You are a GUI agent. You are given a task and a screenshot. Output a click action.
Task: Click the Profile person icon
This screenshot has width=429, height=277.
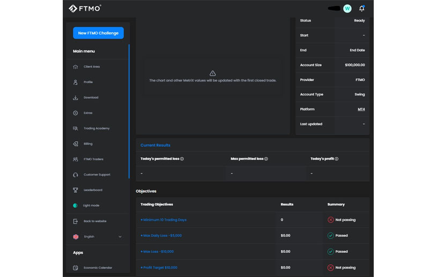click(x=76, y=82)
